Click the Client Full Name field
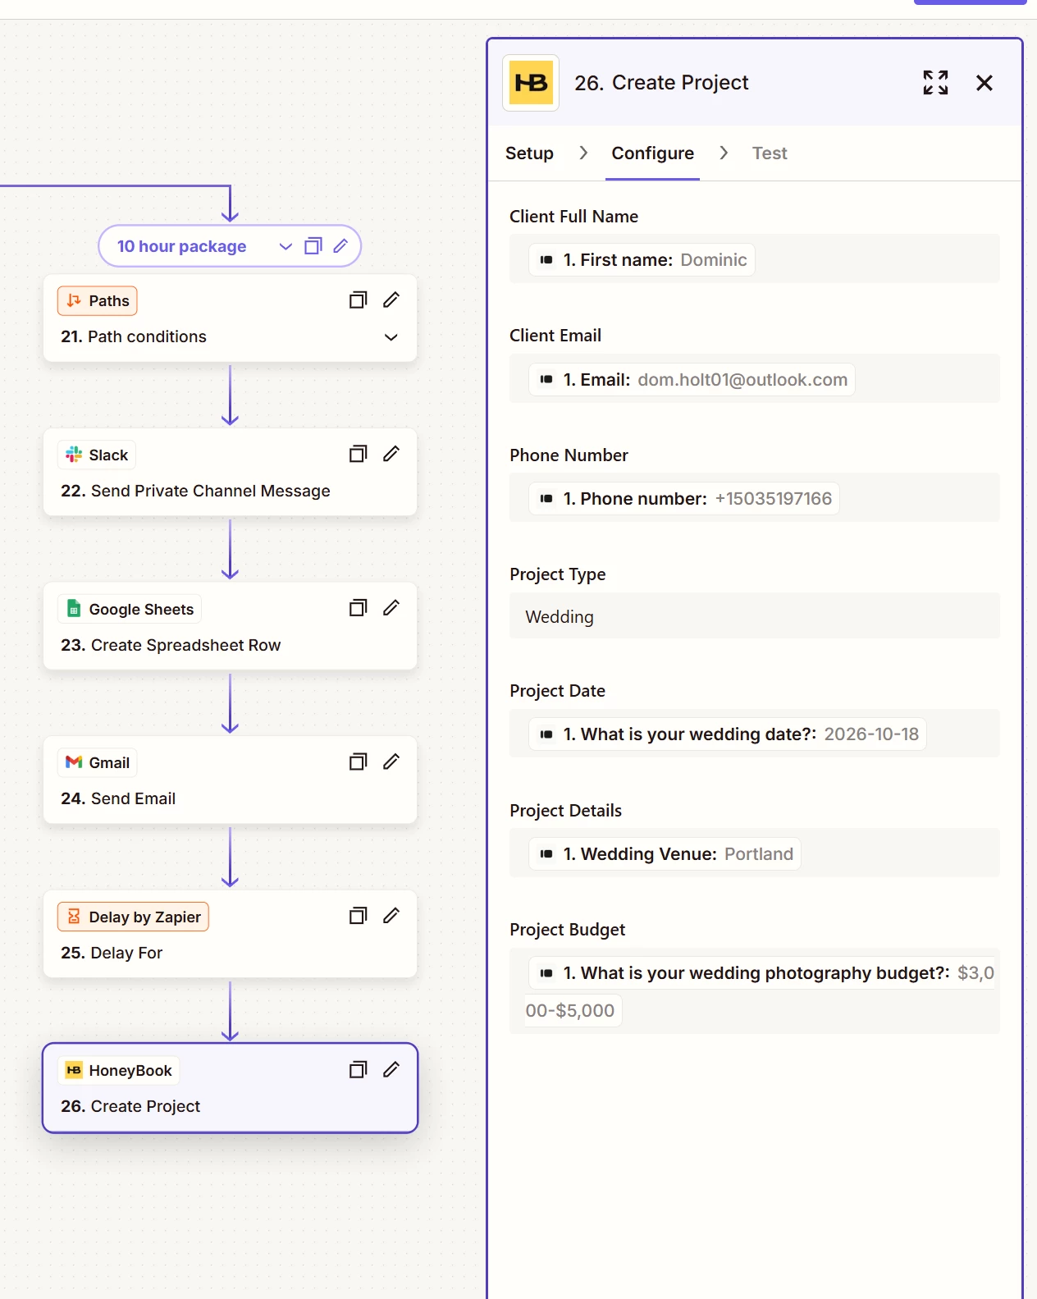Viewport: 1037px width, 1299px height. coord(754,259)
